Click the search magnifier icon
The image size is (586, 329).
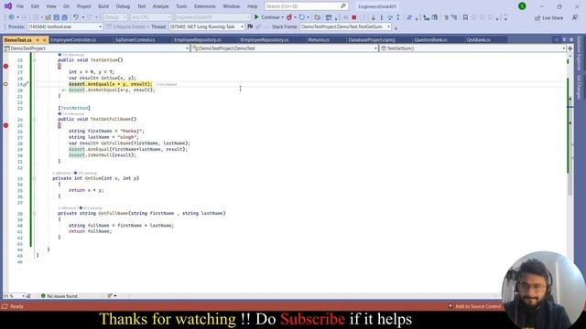click(343, 6)
